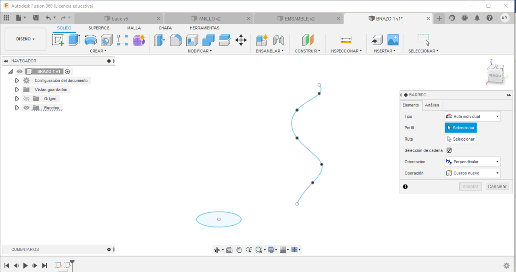Select the Extrude tool
516x272 pixels.
[x=74, y=40]
